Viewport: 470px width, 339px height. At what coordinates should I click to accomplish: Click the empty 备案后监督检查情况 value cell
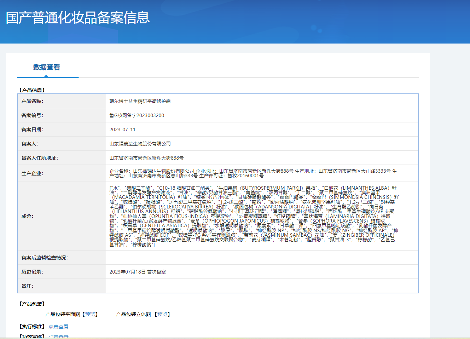coord(262,258)
